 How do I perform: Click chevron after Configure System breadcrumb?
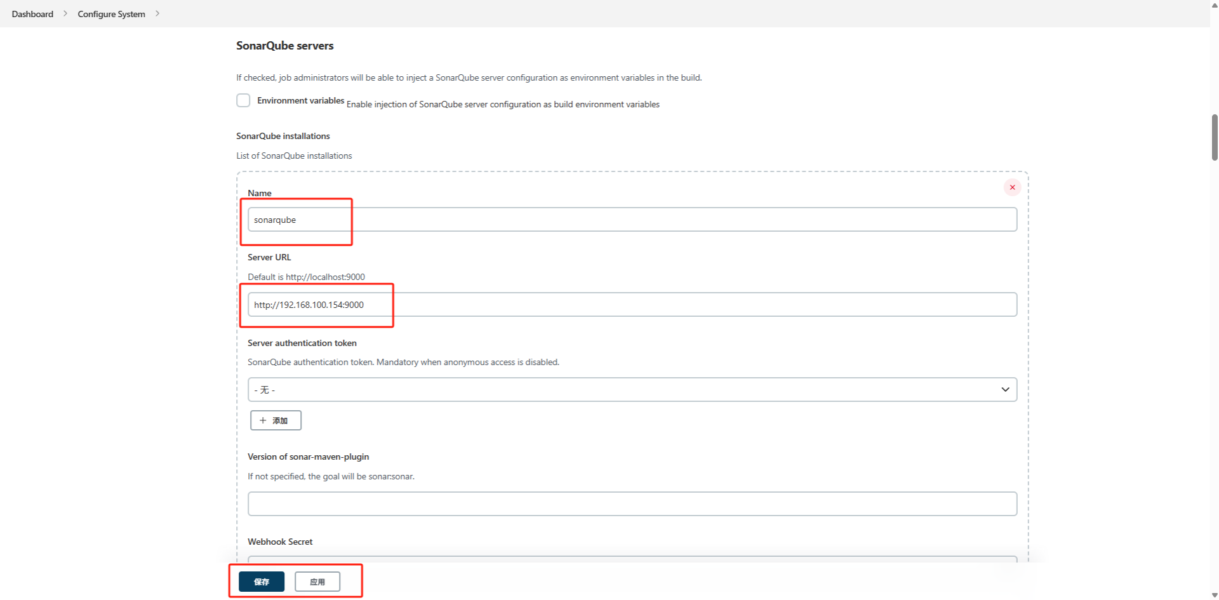coord(157,13)
